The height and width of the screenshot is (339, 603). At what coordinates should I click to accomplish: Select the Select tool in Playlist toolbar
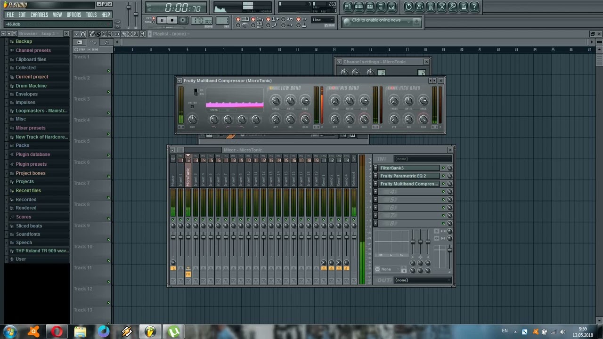130,34
